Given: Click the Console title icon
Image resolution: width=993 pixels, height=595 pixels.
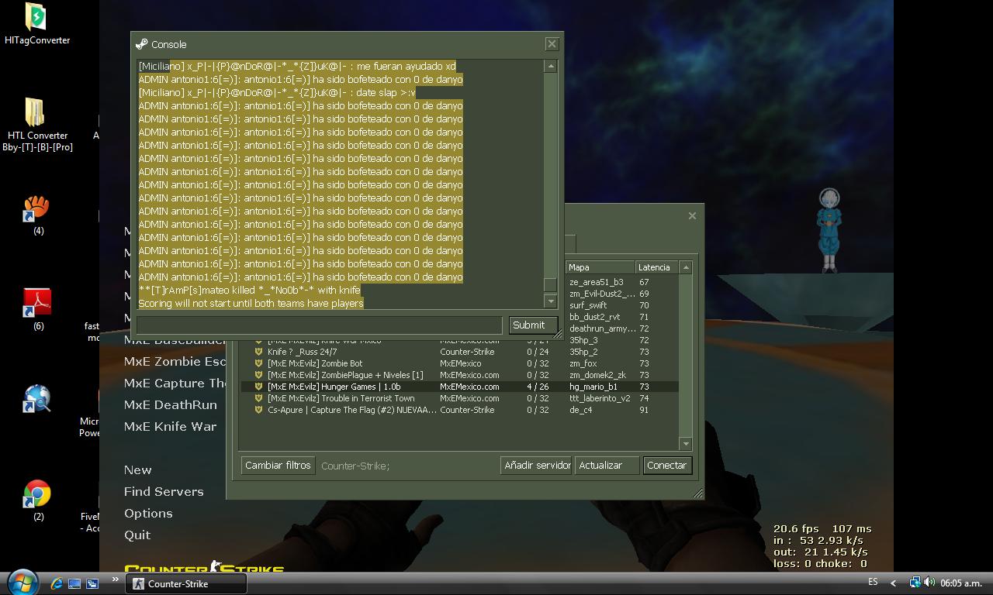Looking at the screenshot, I should coord(141,44).
